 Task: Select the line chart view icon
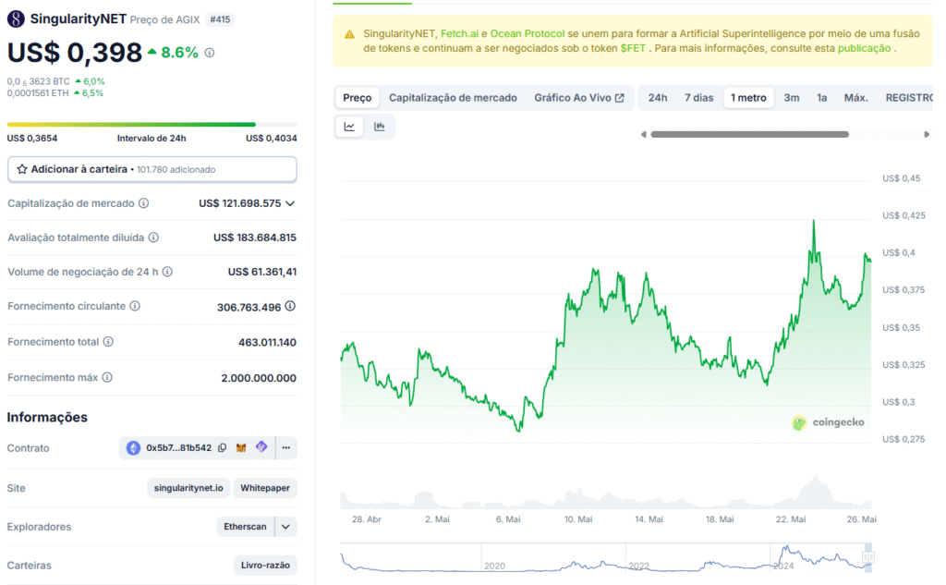pos(349,127)
